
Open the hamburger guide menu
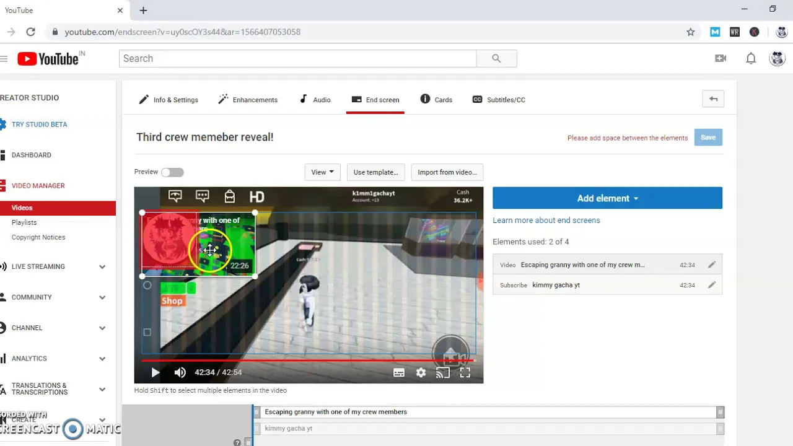(4, 59)
